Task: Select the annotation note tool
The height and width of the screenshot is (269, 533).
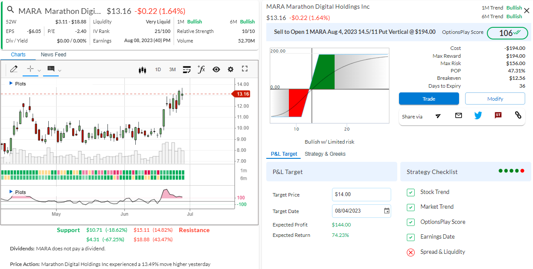Action: coord(51,69)
